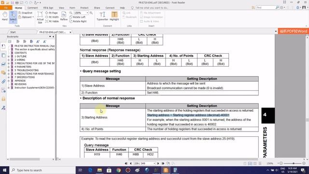Open the Pages thumbnail panel icon

point(3,56)
